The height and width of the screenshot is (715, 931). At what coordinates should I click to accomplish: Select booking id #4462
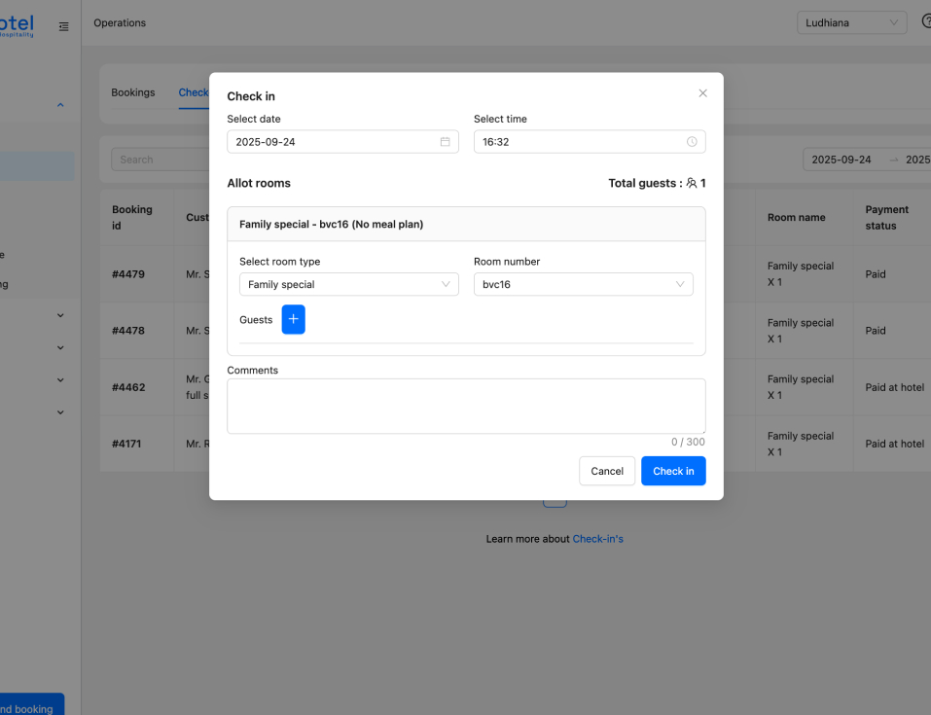point(128,387)
